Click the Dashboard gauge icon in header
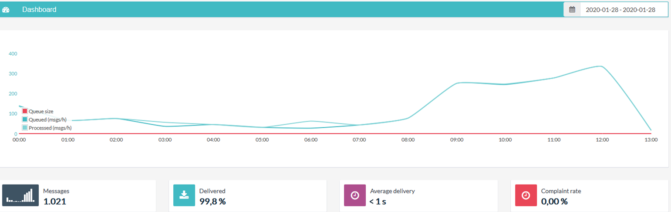 (6, 10)
